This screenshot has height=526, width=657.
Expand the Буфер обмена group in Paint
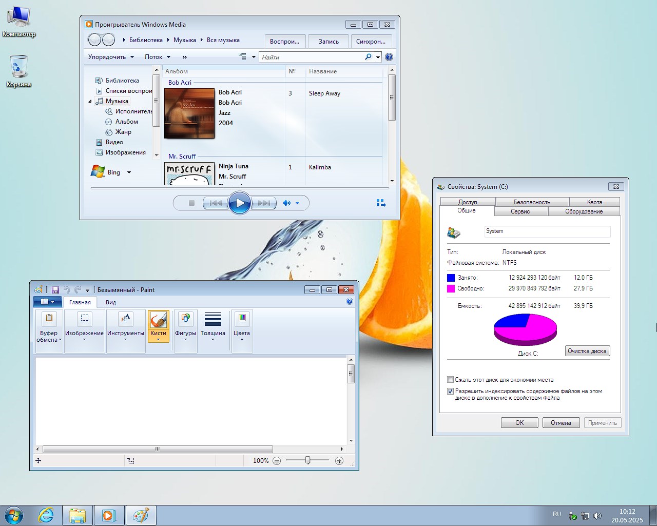pos(49,332)
